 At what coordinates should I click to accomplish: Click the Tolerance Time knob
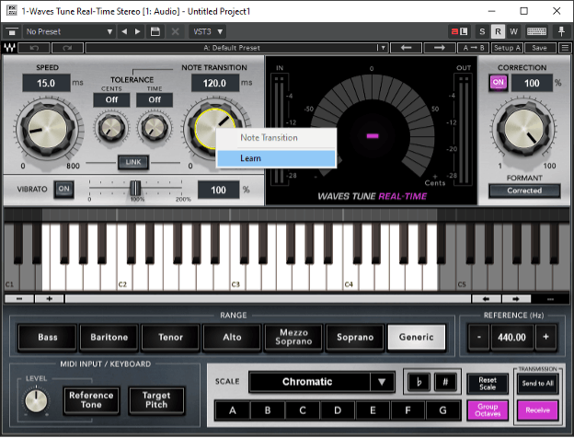click(x=155, y=128)
